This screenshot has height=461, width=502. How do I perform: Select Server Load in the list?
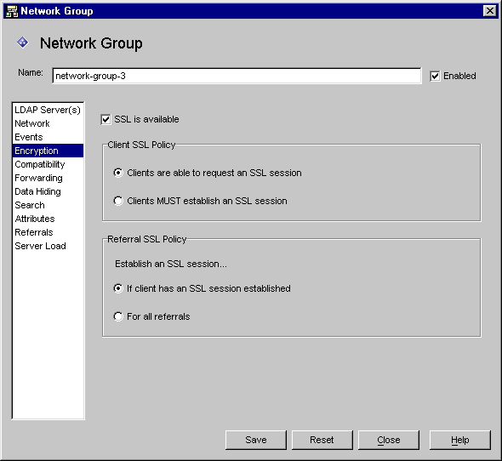[48, 246]
